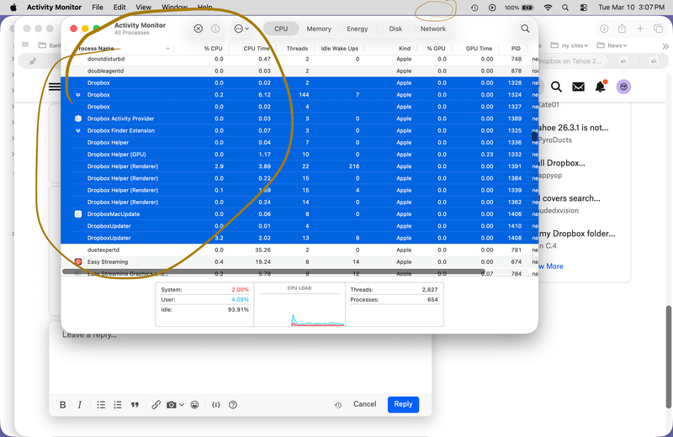Sort by the Process Name column header
The image size is (673, 437).
(x=118, y=49)
